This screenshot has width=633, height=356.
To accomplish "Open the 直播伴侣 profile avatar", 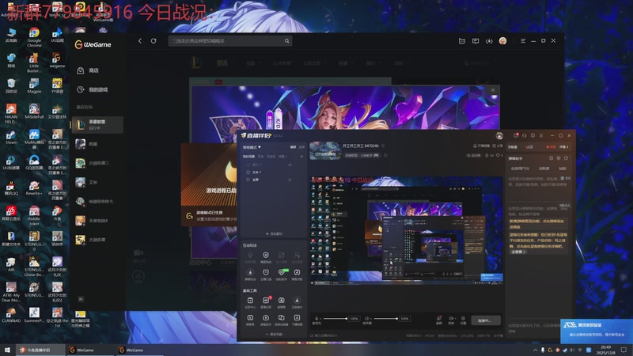I will tap(499, 135).
